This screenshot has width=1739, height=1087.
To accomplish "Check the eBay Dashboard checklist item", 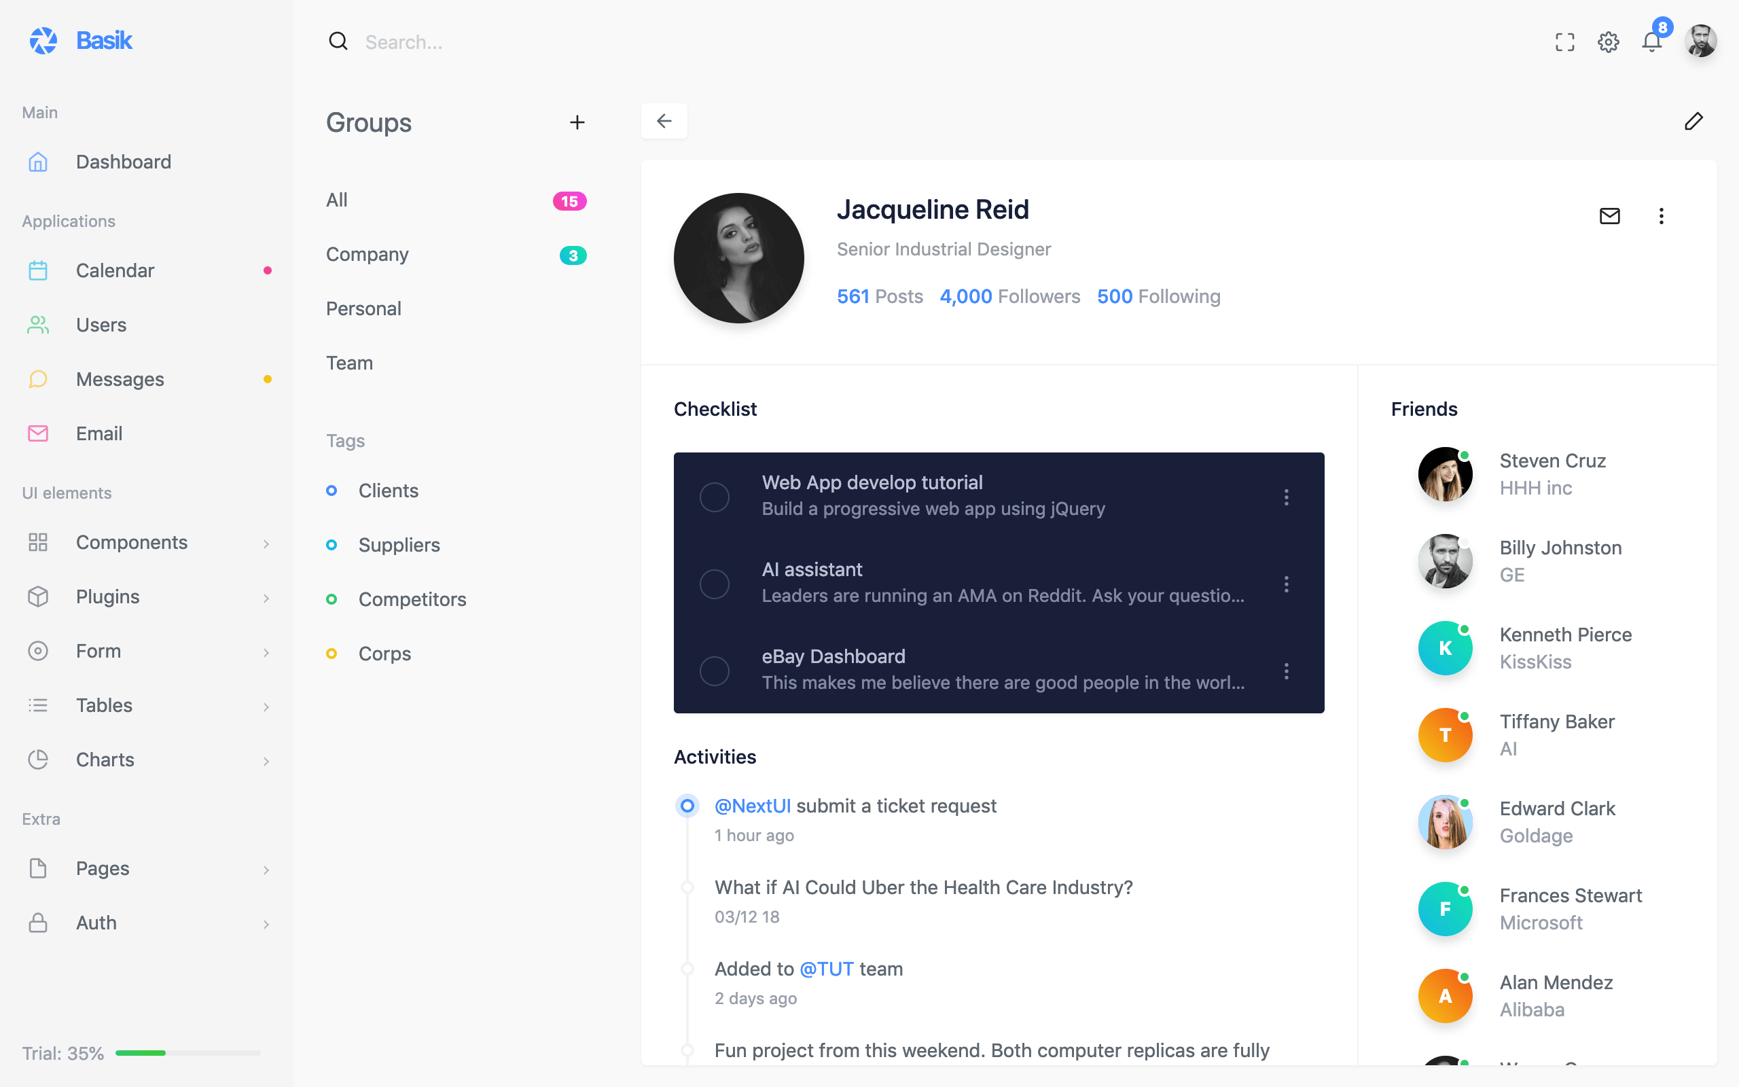I will pyautogui.click(x=715, y=671).
